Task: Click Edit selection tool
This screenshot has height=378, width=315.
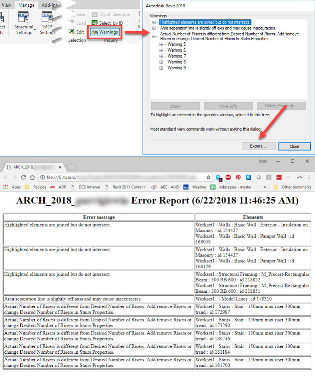Action: 76,32
